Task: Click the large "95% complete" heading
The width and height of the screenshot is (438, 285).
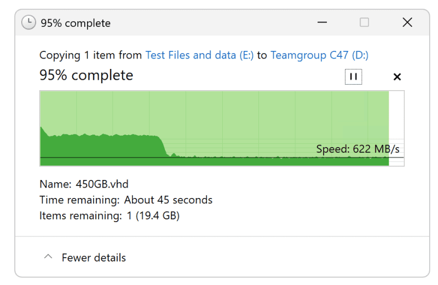Action: click(x=86, y=75)
